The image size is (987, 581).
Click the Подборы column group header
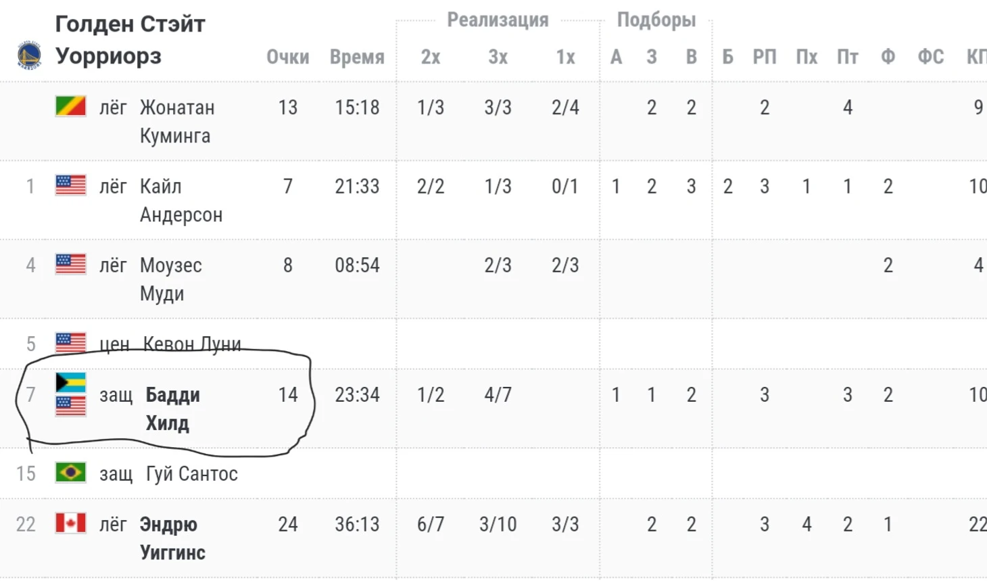click(x=656, y=20)
